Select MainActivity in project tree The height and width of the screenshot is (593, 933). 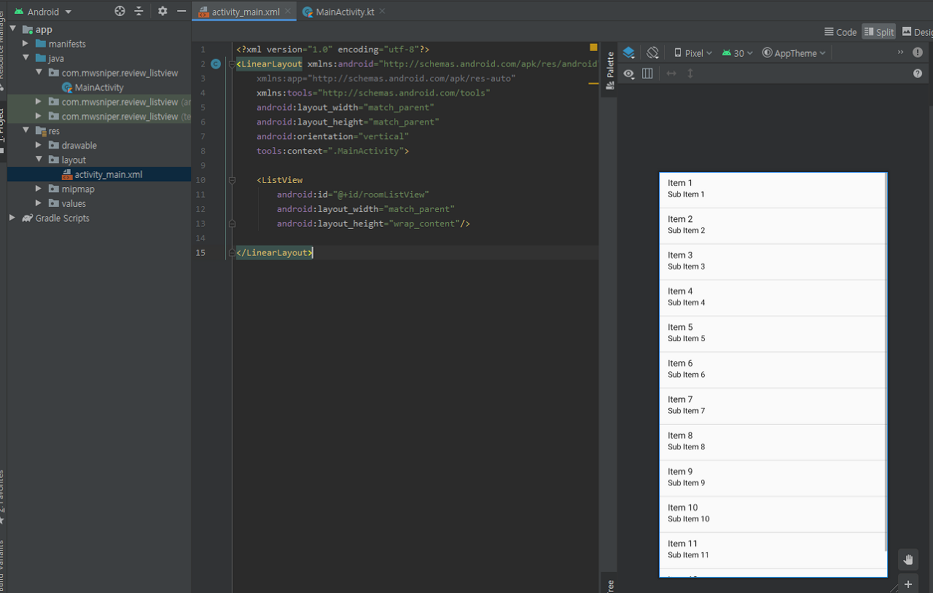tap(99, 87)
